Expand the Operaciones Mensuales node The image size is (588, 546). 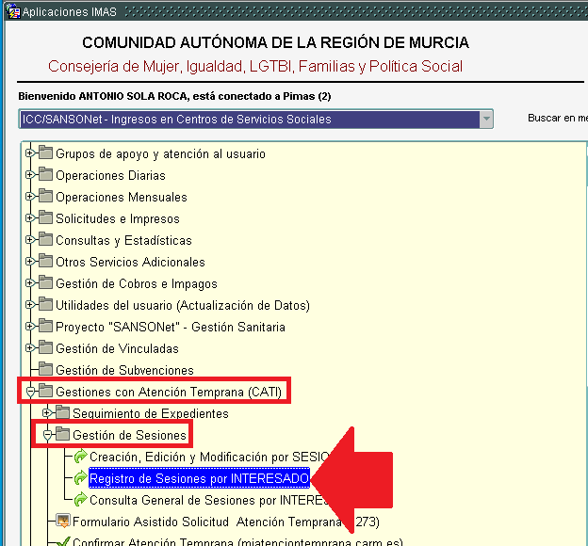[x=30, y=197]
